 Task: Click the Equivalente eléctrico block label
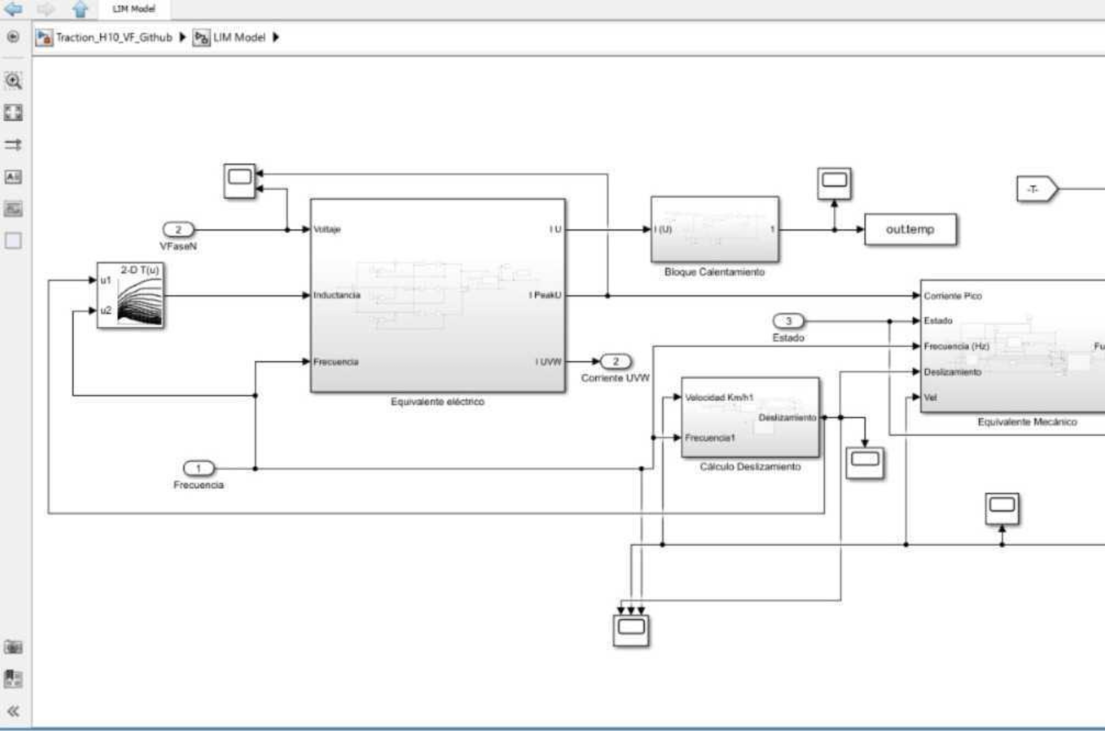[x=438, y=401]
